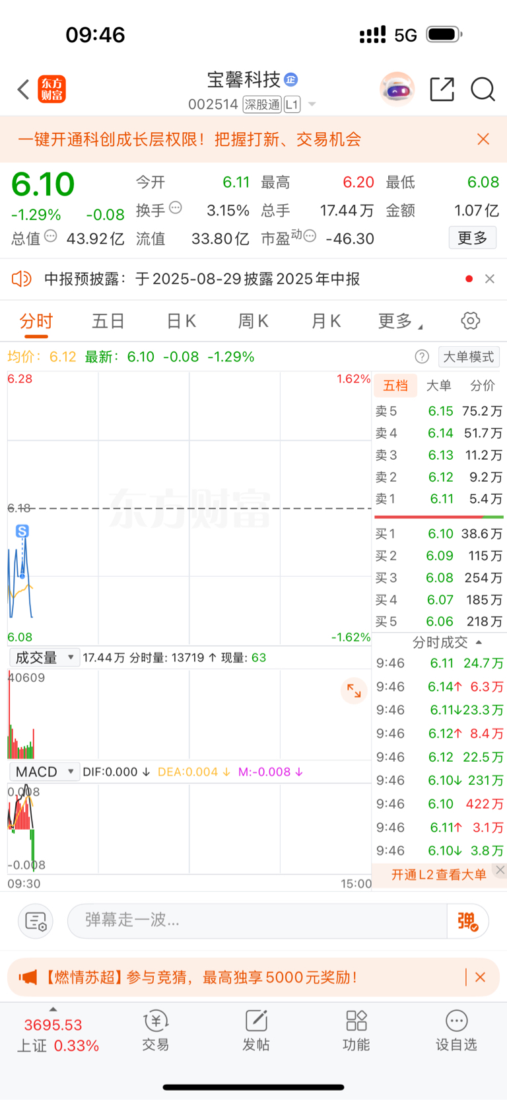This screenshot has height=1100, width=507.
Task: Close the 燃情苏超 promo banner
Action: tap(480, 977)
